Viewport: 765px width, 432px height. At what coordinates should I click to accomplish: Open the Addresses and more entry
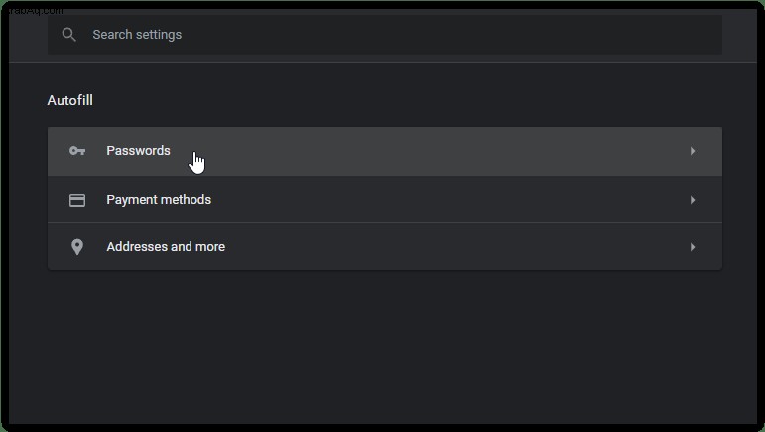(385, 247)
